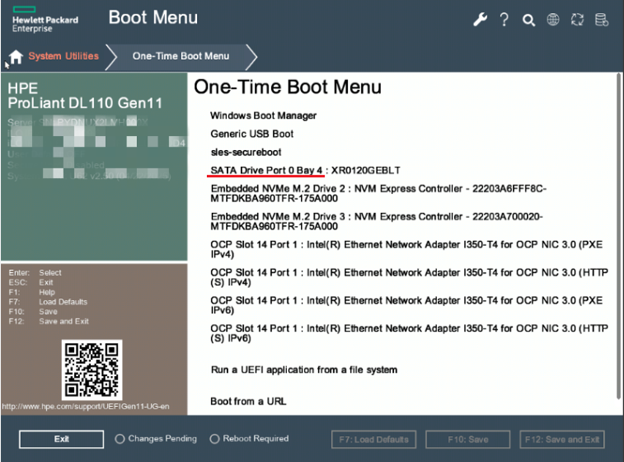The image size is (624, 462).
Task: Select One-Time Boot Menu breadcrumb
Action: tap(180, 56)
